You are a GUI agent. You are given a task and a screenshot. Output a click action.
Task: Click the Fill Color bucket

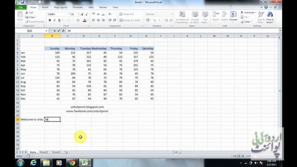tap(77, 20)
